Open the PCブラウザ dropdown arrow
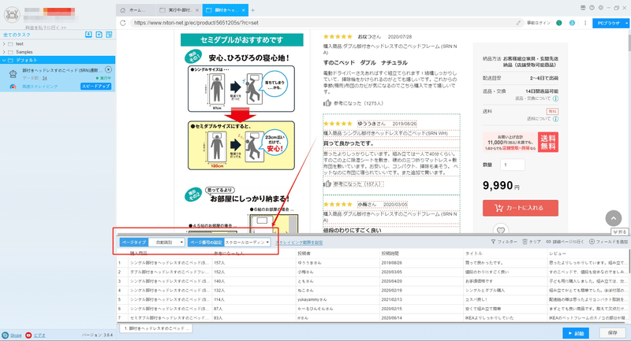Screen dimensions: 631x341 (x=626, y=24)
